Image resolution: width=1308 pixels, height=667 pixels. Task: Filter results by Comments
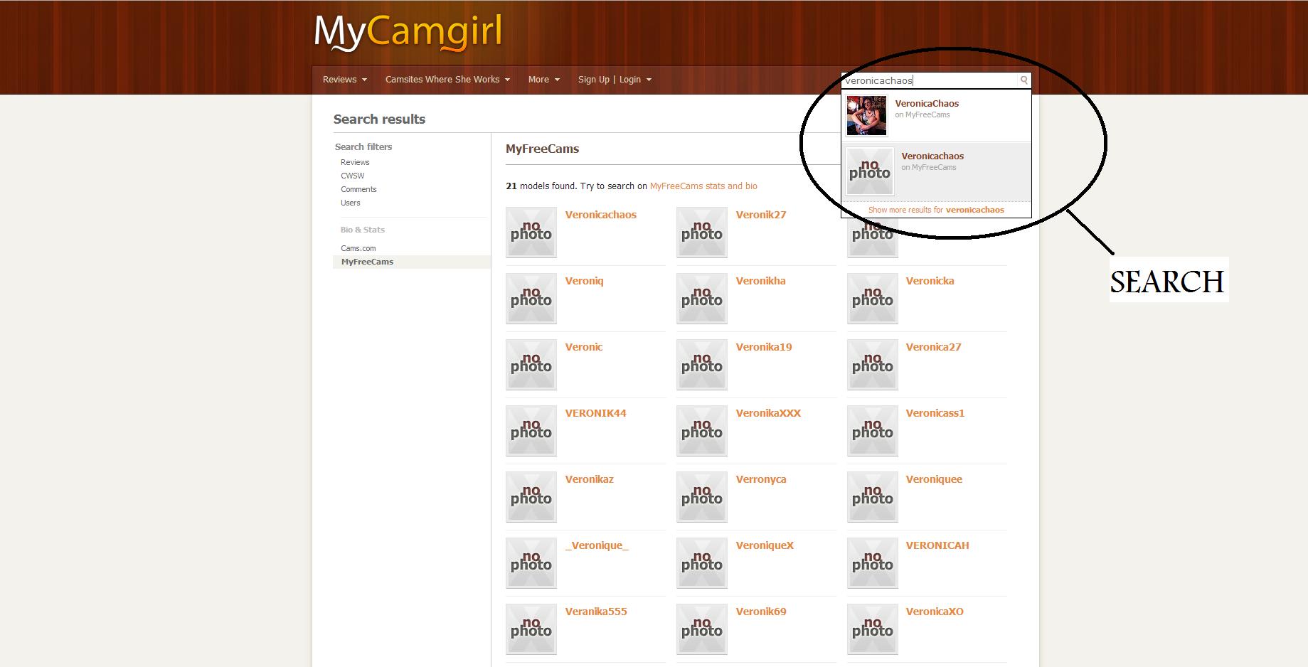tap(358, 189)
